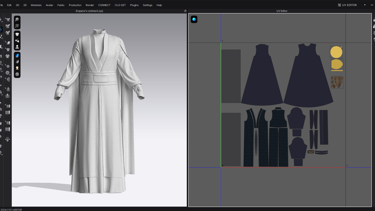The width and height of the screenshot is (375, 211).
Task: Toggle the Show Avatar person icon
Action: (17, 47)
